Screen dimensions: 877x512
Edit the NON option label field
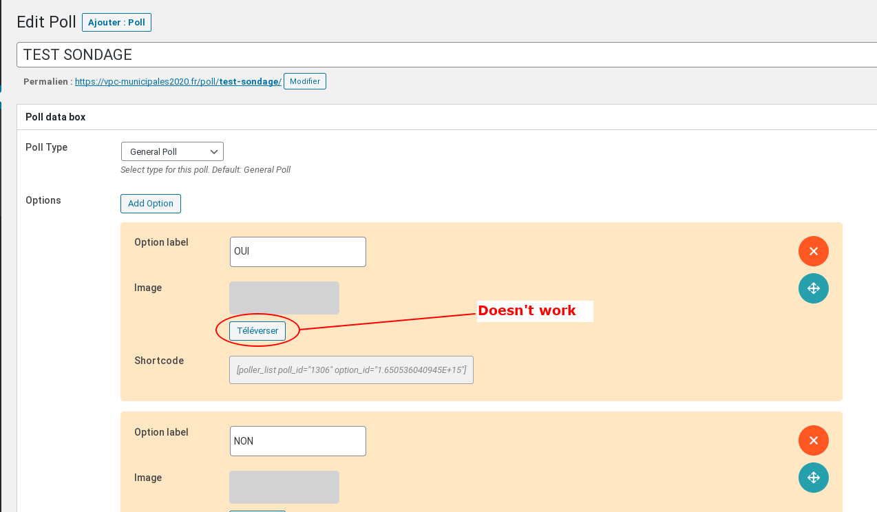click(x=298, y=441)
